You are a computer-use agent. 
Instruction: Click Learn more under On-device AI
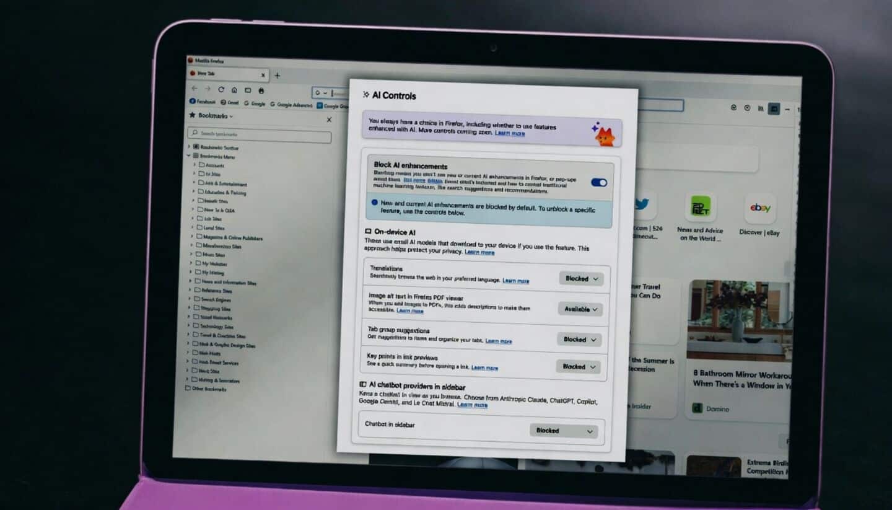click(479, 252)
